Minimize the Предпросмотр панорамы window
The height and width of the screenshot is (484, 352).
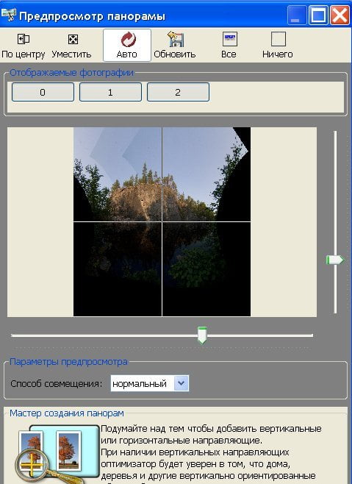[x=297, y=15]
